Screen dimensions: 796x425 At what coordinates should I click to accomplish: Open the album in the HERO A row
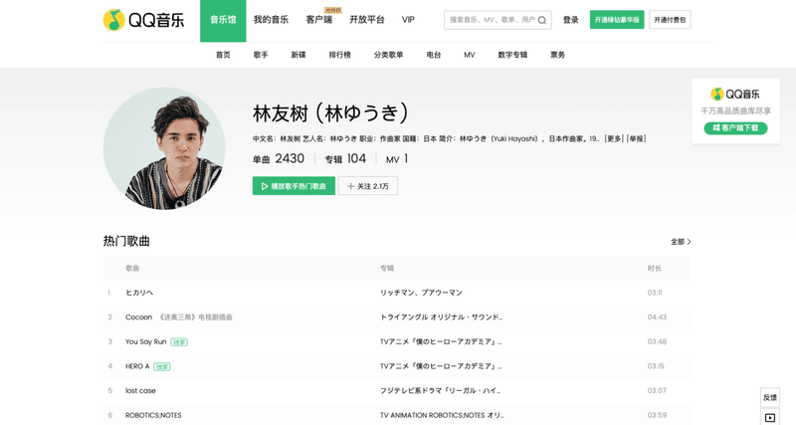(x=441, y=366)
